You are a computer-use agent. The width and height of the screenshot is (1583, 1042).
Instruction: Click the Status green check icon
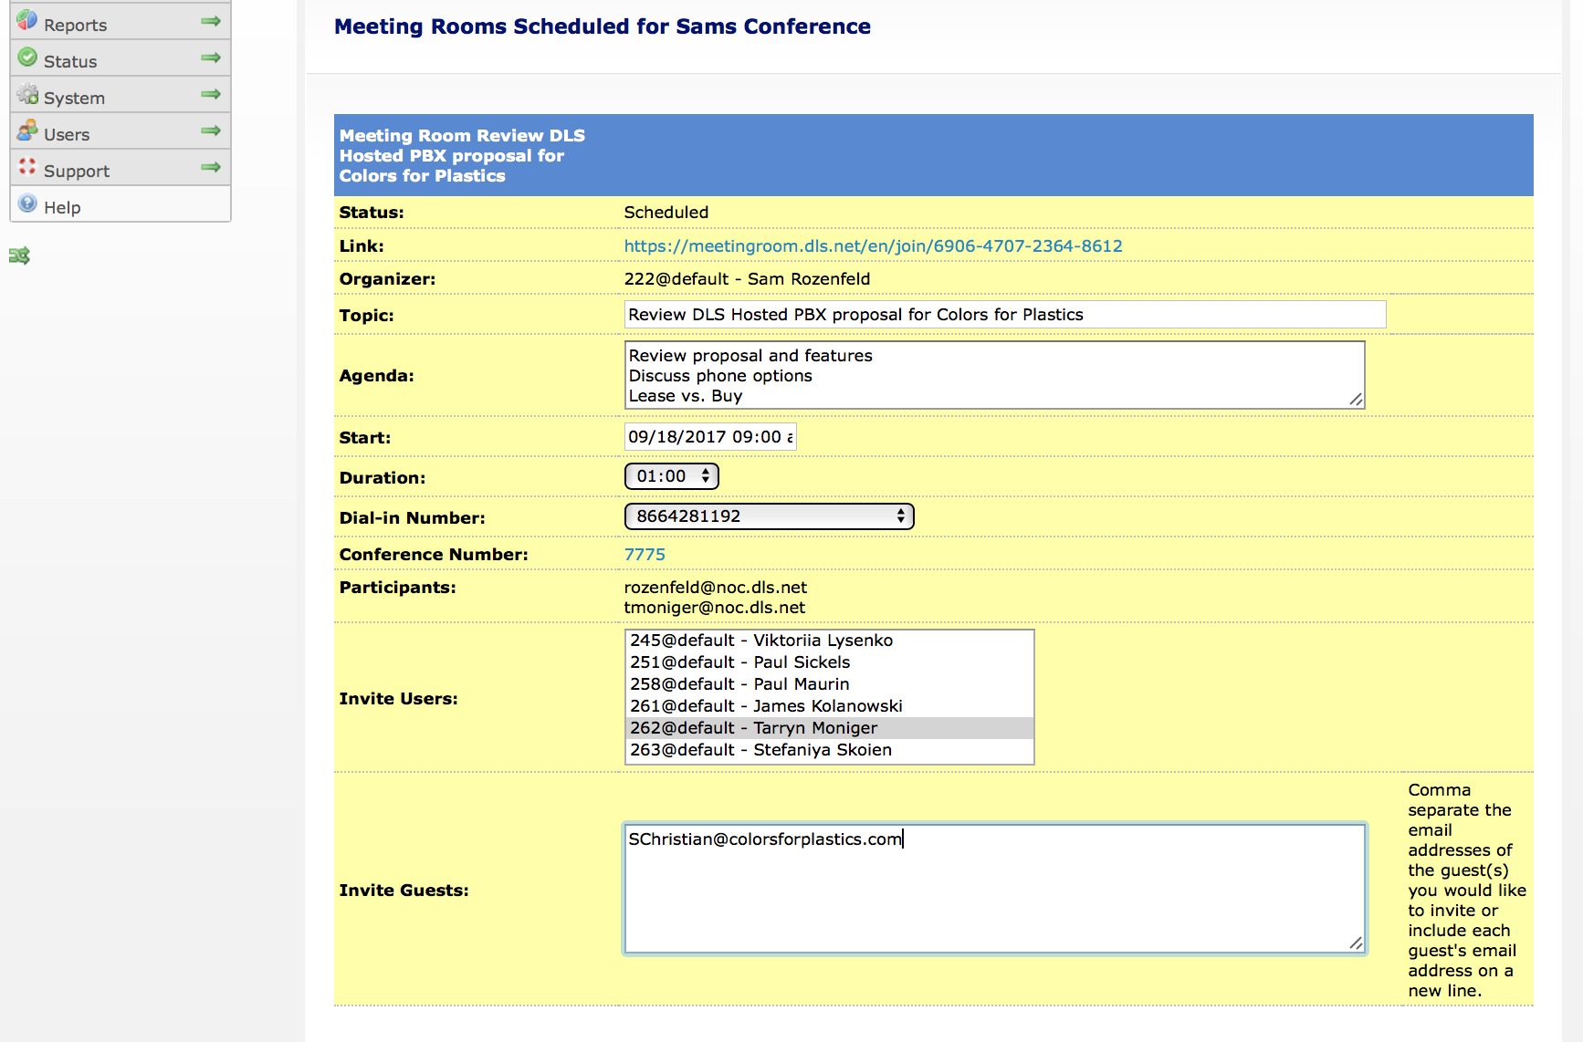[x=27, y=57]
